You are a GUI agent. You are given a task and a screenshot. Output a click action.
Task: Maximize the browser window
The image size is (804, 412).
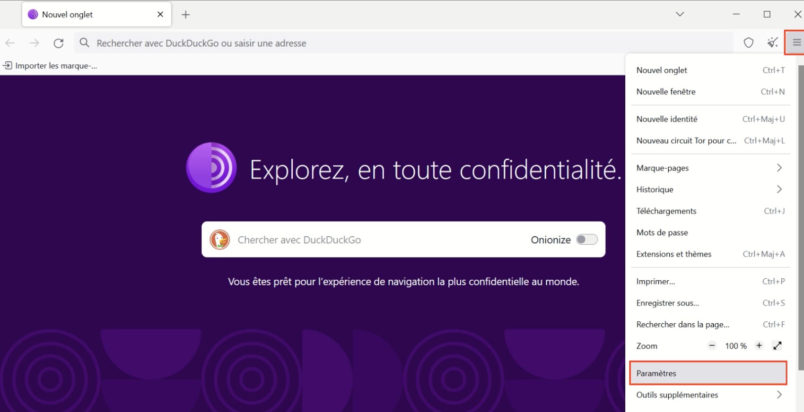[x=767, y=14]
